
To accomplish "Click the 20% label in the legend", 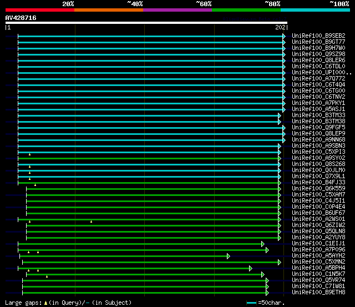I will pos(68,4).
